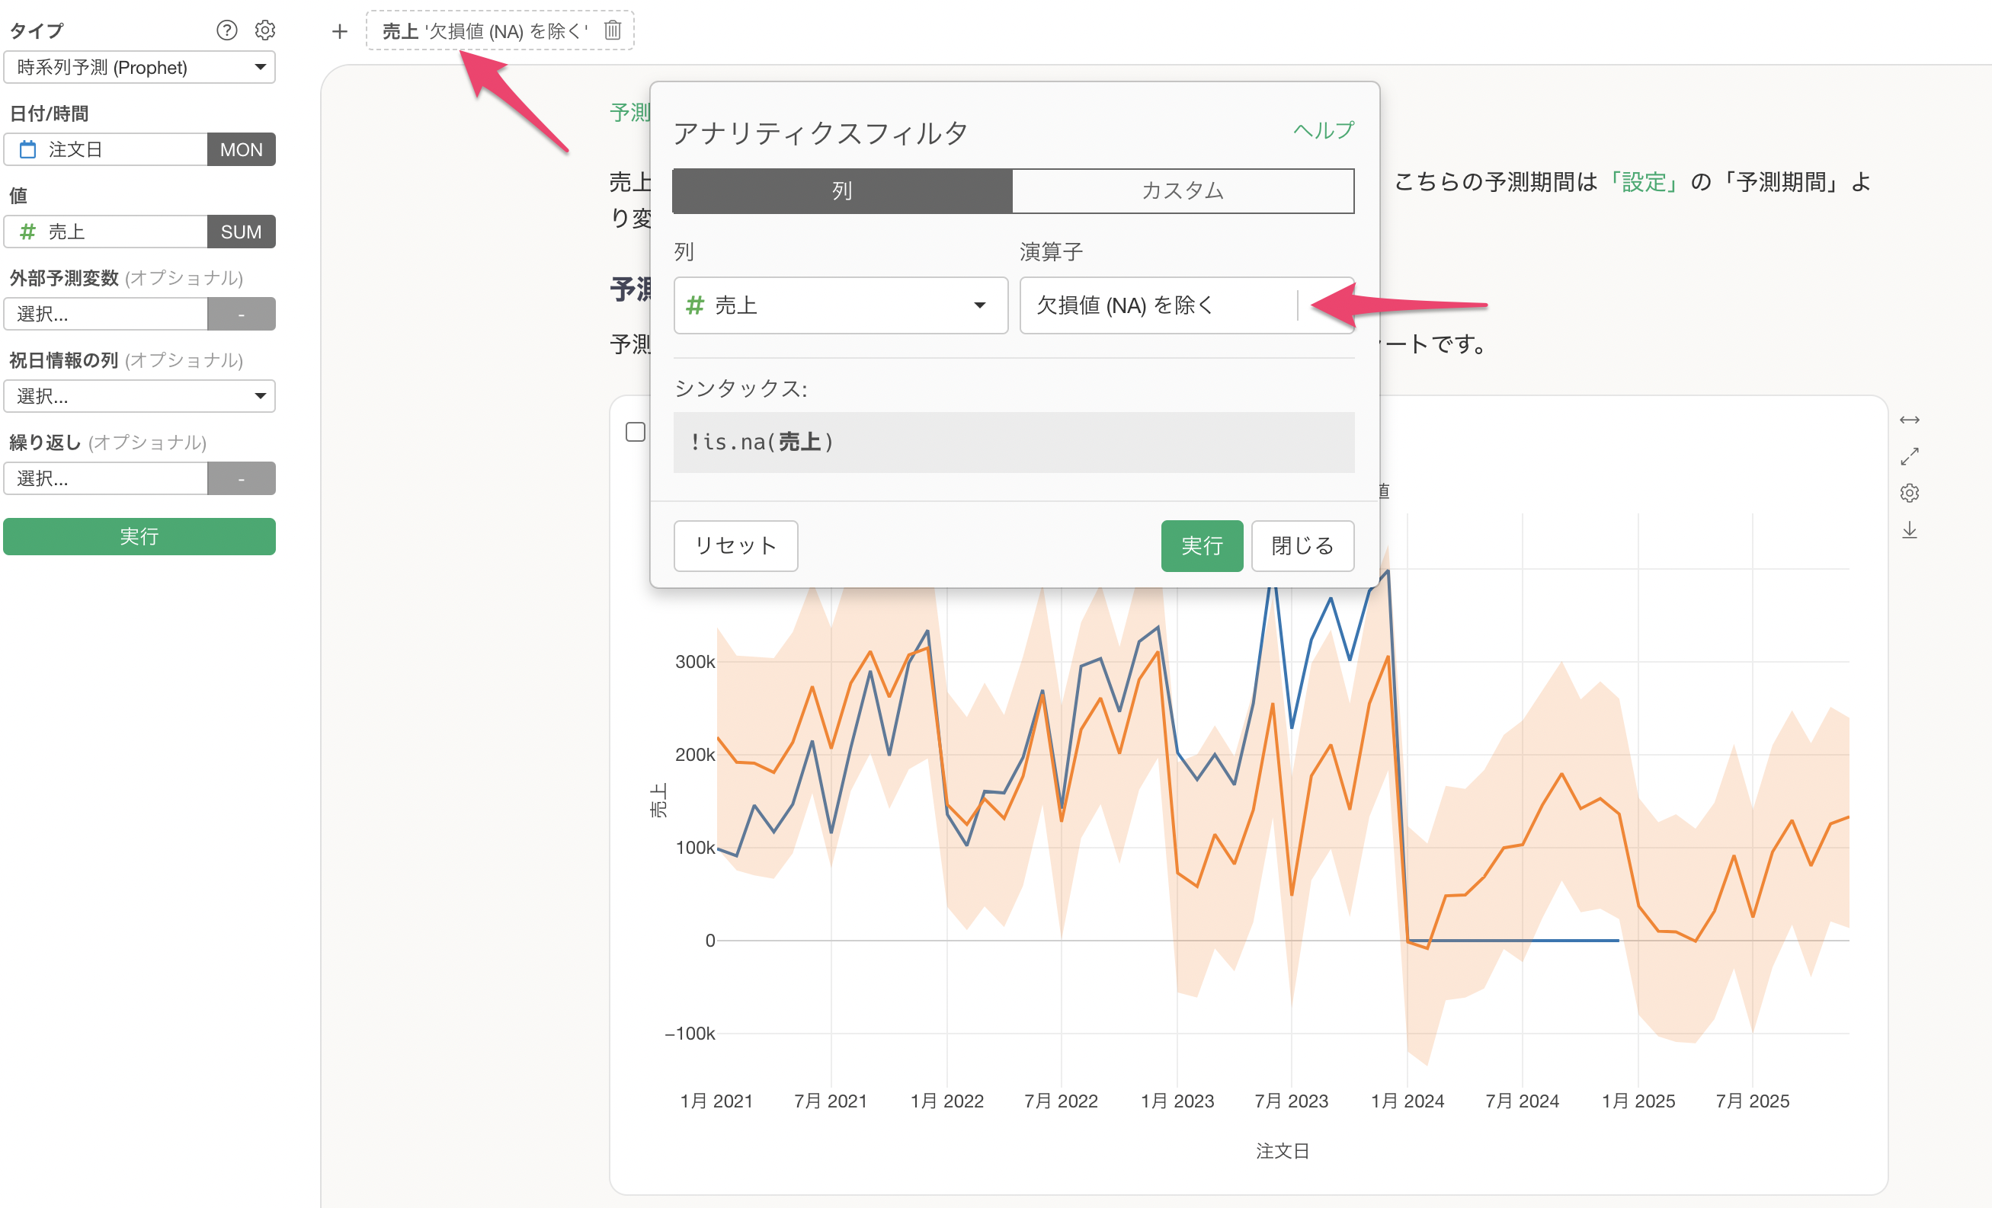Click the 演算子 field showing 欠損値 (NA) を除く
Image resolution: width=1992 pixels, height=1208 pixels.
1187,305
